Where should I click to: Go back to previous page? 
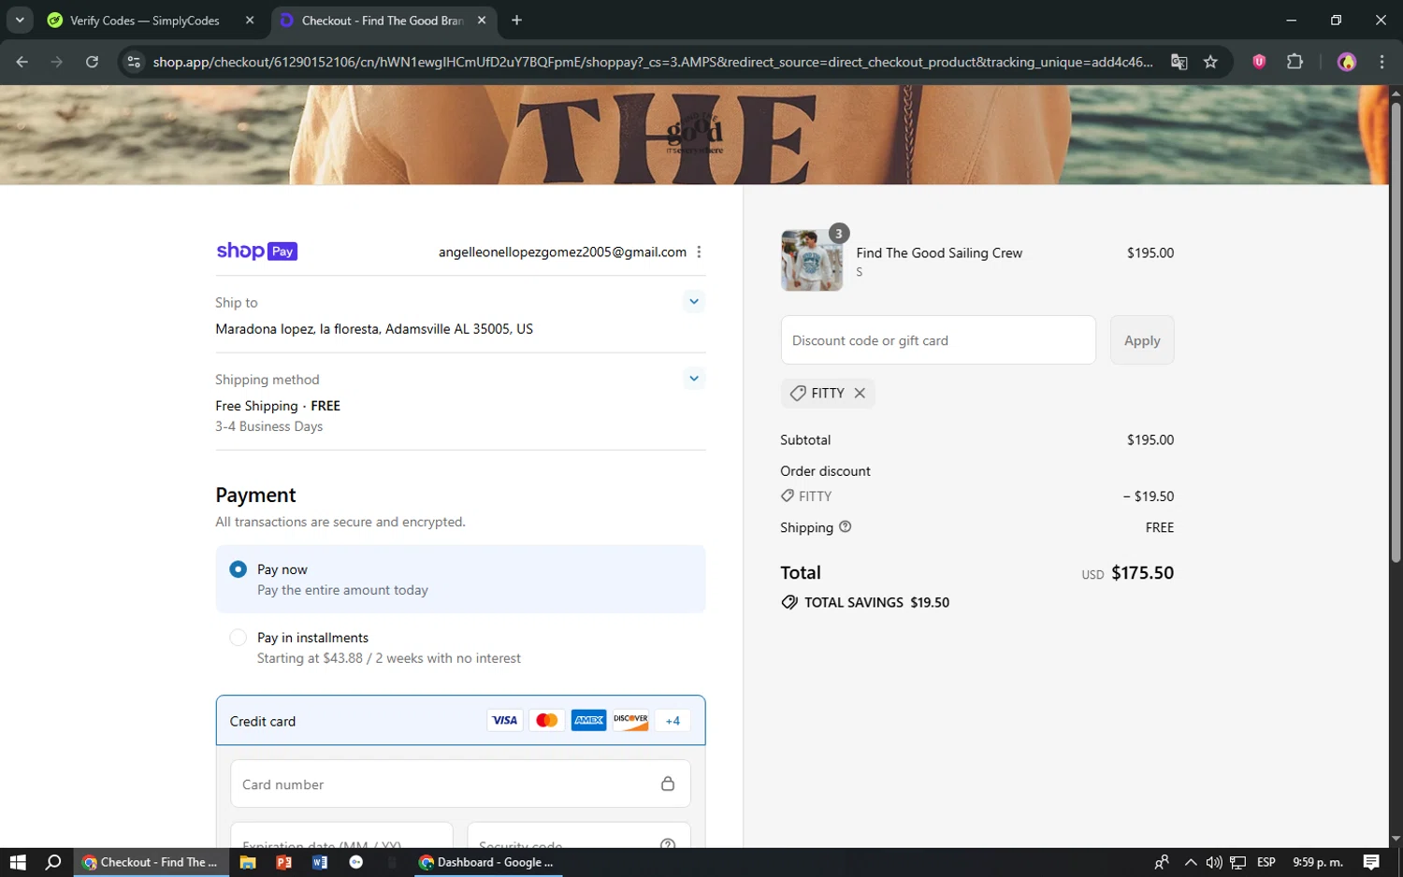pos(22,62)
